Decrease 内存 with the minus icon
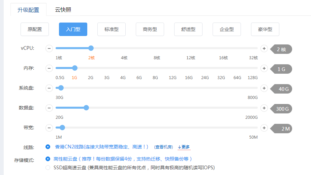311x175 pixels. tap(49, 69)
